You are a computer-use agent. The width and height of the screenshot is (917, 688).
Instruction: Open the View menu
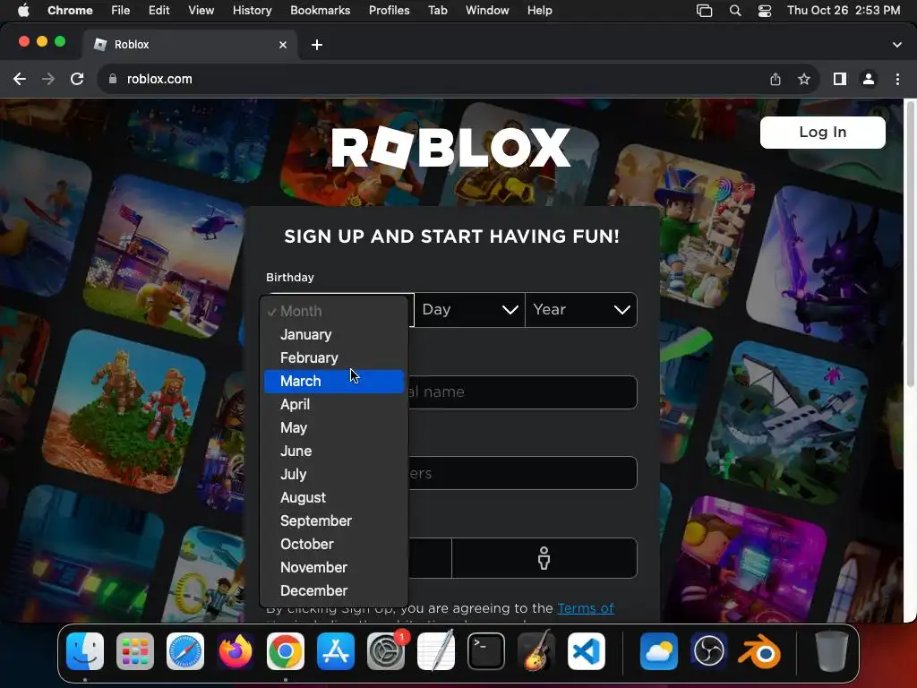pyautogui.click(x=201, y=11)
